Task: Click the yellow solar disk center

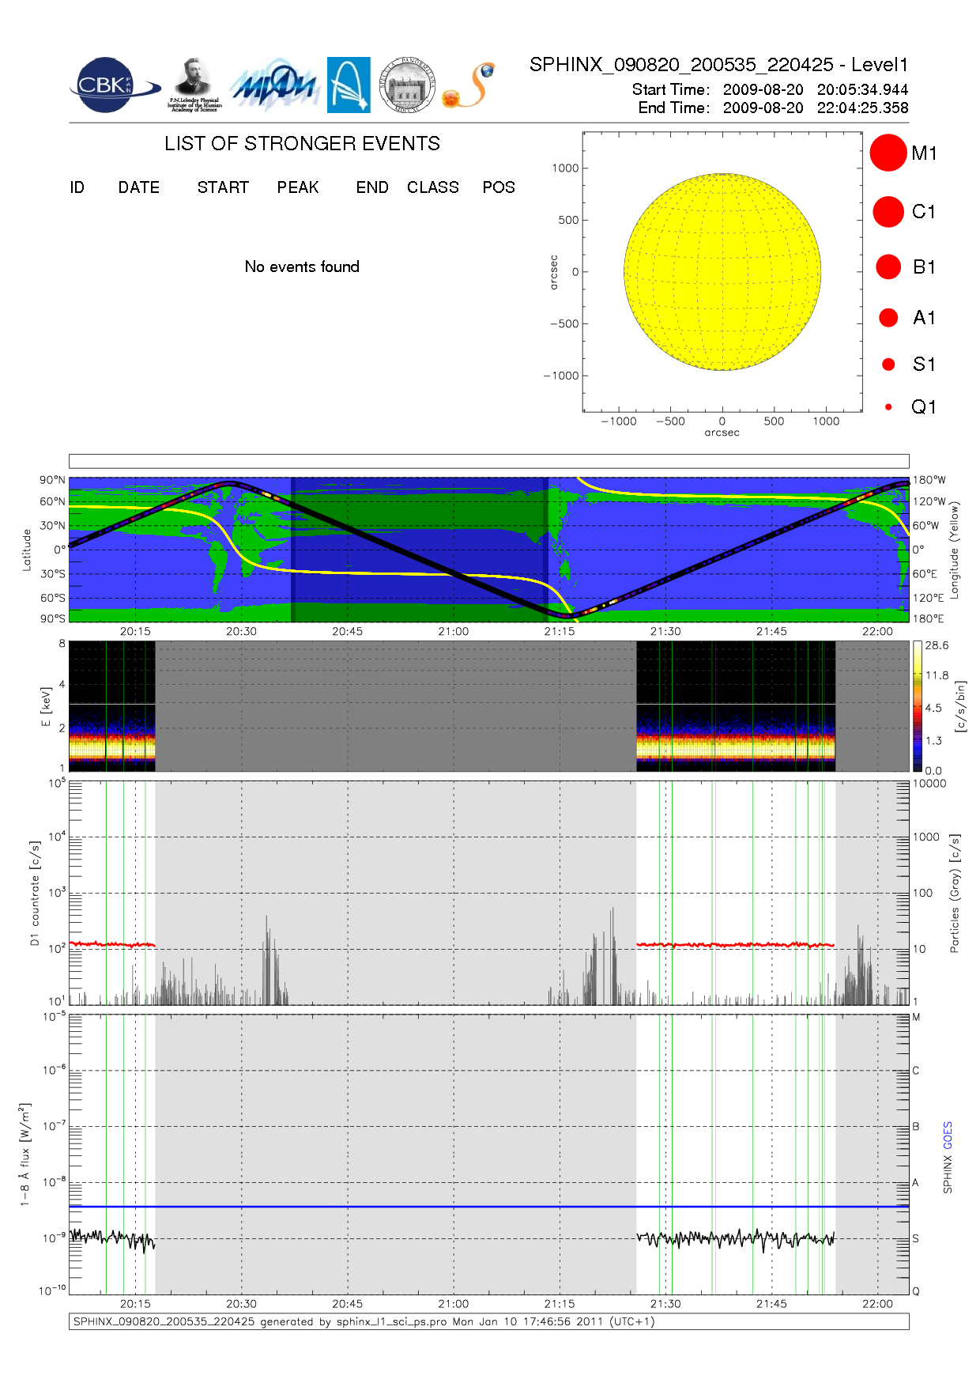Action: pos(722,272)
